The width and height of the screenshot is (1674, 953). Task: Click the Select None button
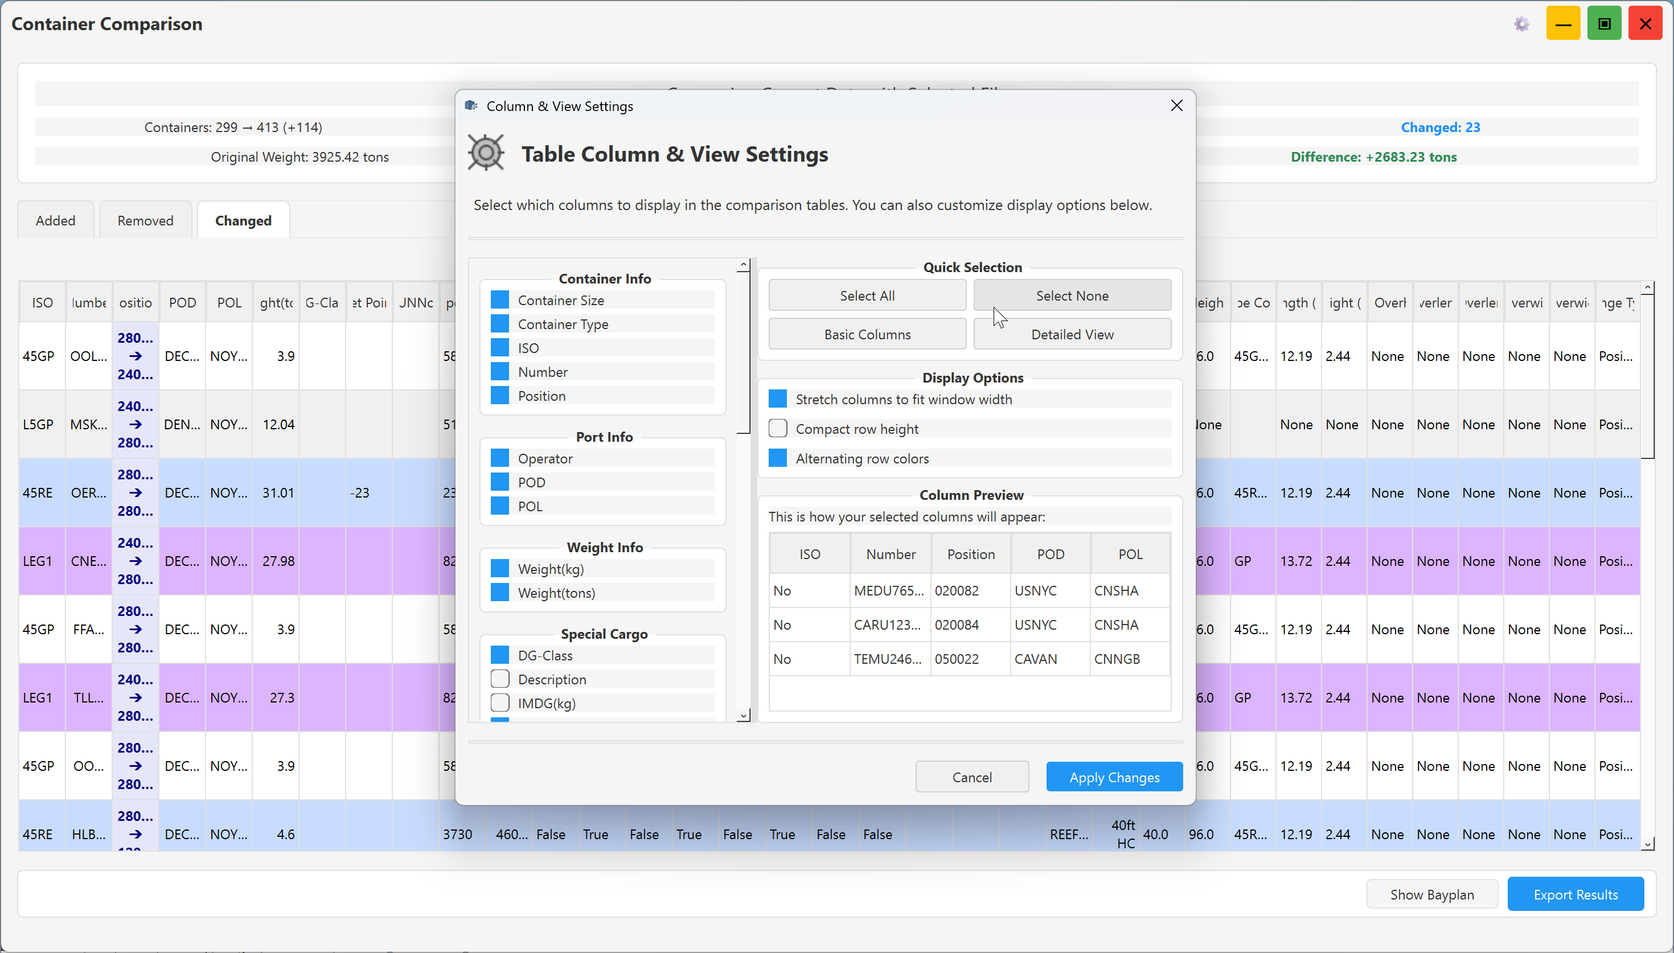click(1072, 295)
